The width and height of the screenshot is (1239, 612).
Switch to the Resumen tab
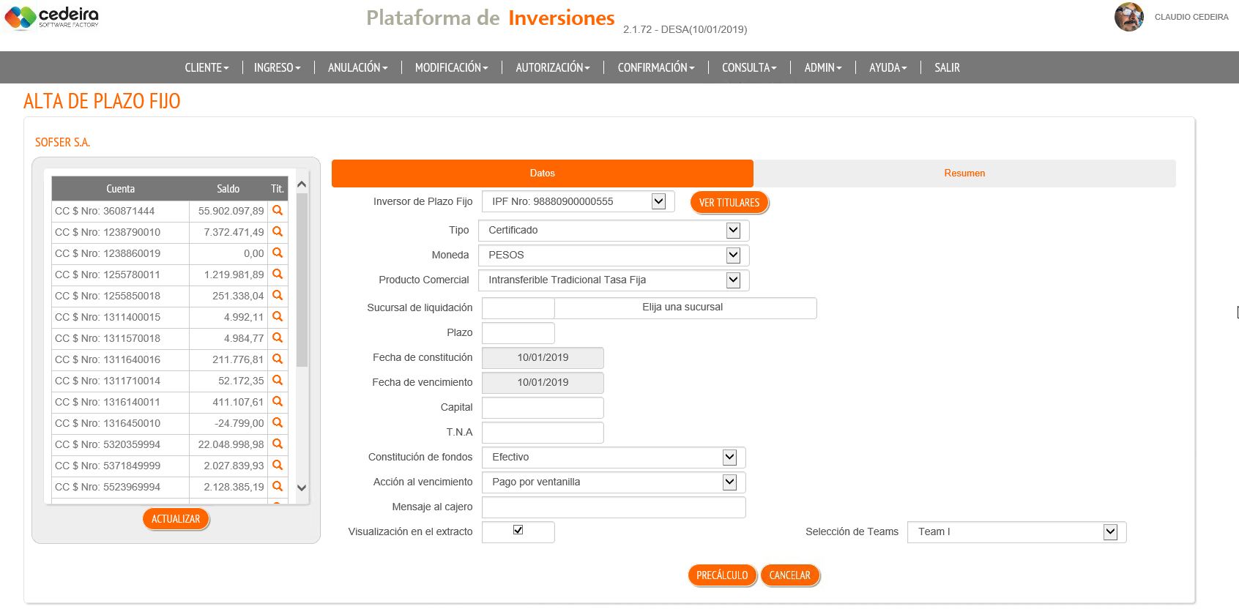(964, 173)
